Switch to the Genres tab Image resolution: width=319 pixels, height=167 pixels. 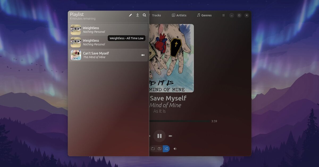tap(204, 15)
